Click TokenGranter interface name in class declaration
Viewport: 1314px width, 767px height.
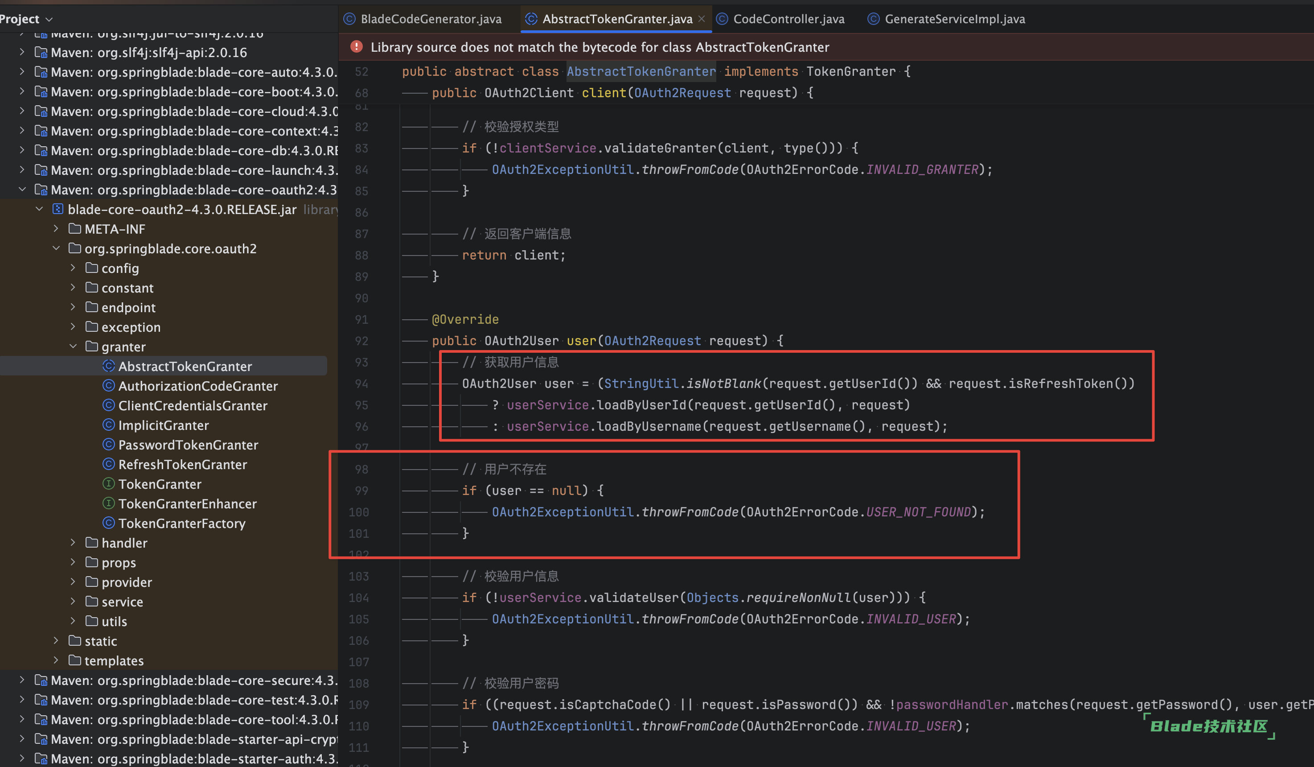[851, 71]
